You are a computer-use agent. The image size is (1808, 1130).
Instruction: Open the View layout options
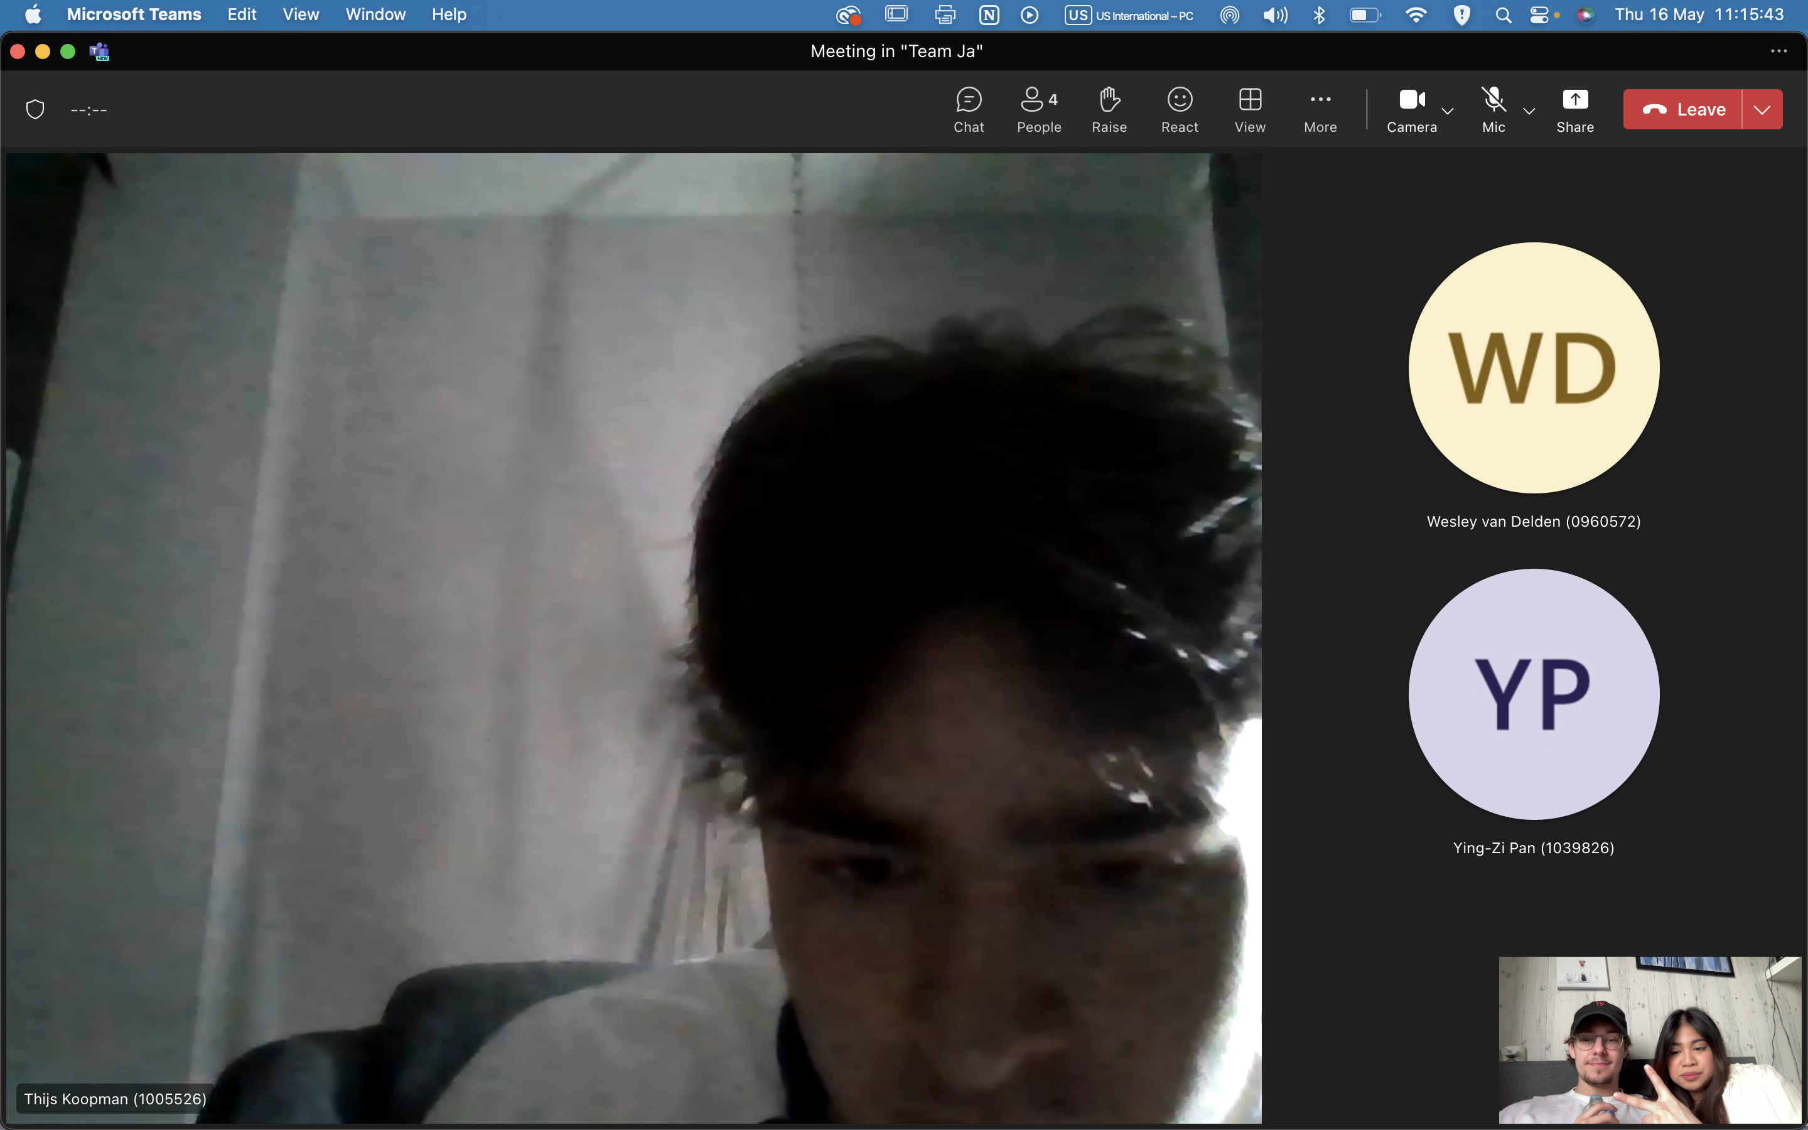[x=1250, y=110]
